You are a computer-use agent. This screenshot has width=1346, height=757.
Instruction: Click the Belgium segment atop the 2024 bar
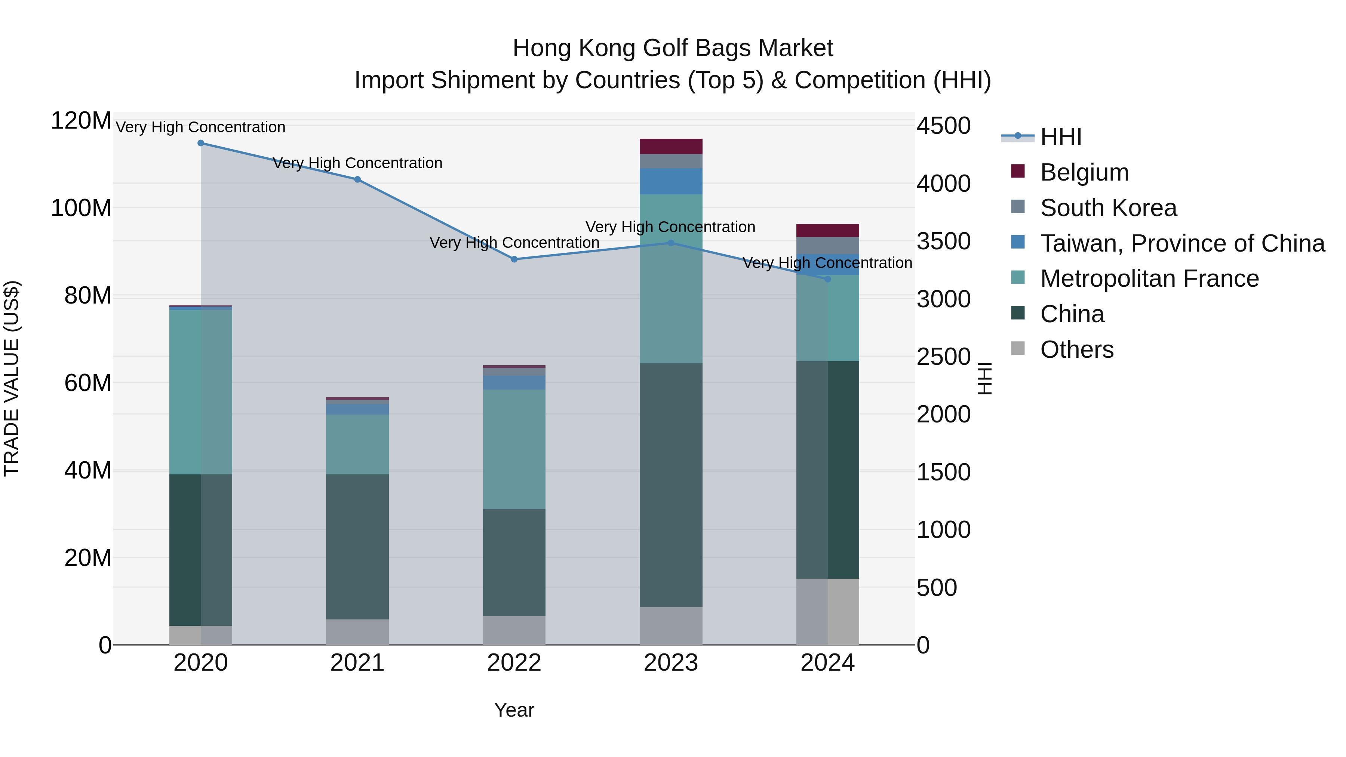click(x=828, y=231)
